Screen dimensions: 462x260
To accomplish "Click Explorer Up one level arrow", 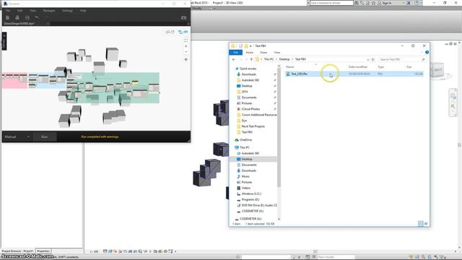I will pos(251,59).
